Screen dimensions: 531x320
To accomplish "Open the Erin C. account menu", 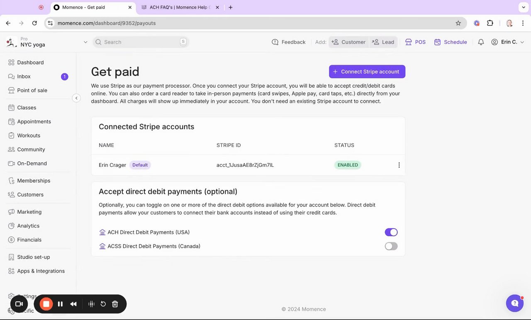I will pyautogui.click(x=507, y=42).
